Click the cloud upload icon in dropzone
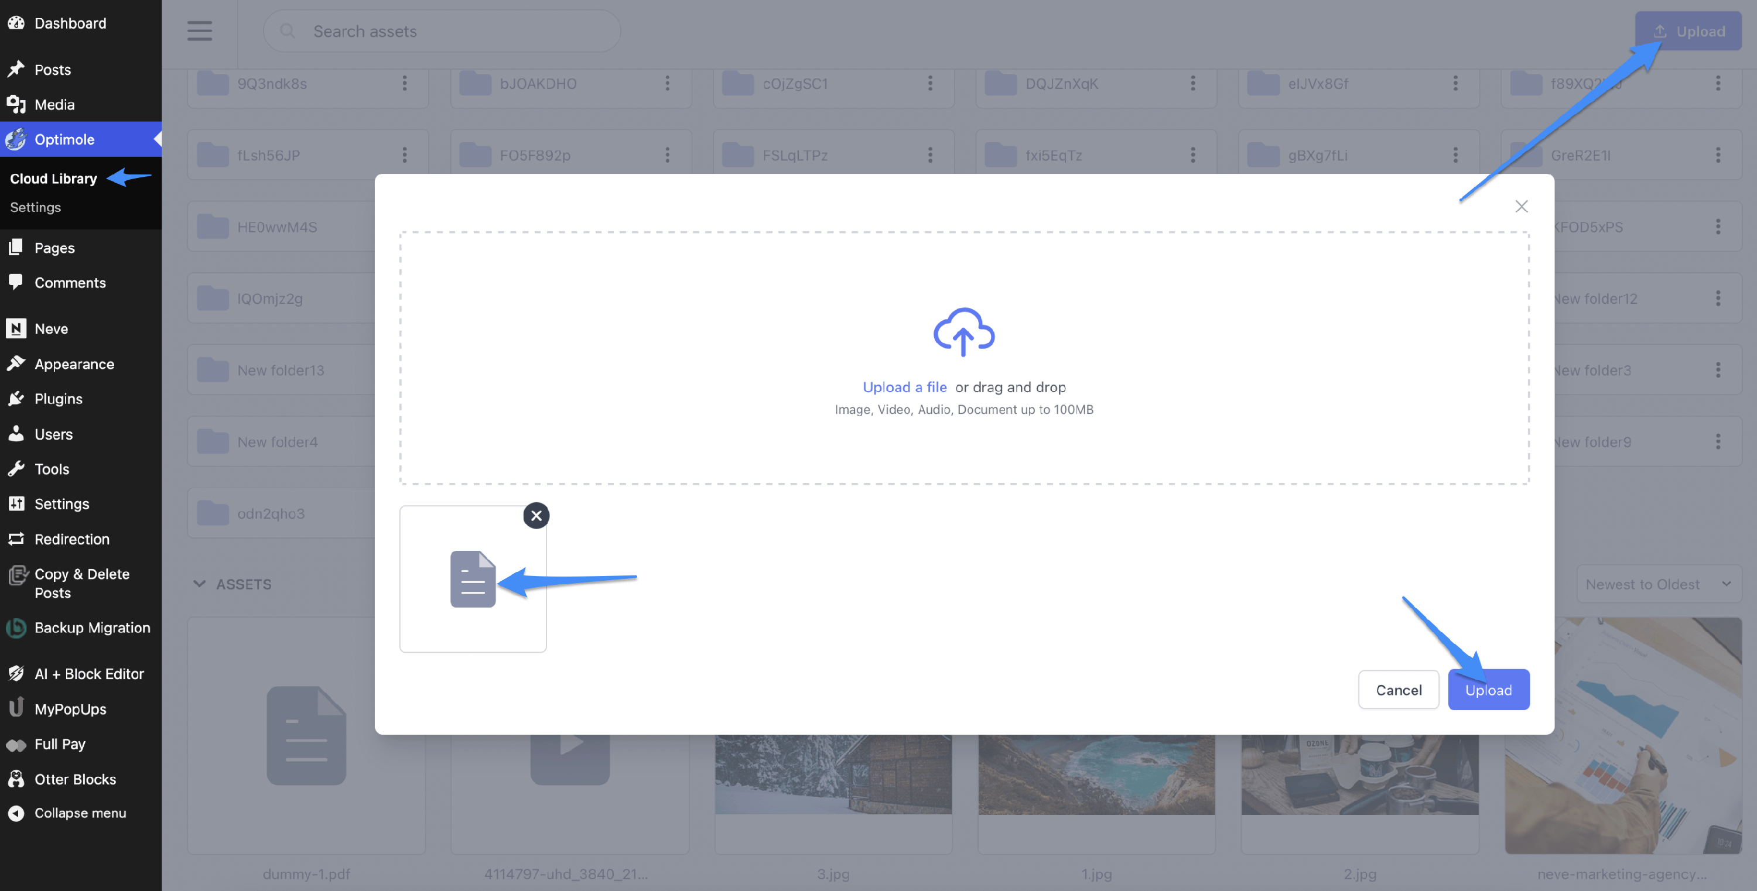Image resolution: width=1757 pixels, height=891 pixels. [x=964, y=332]
